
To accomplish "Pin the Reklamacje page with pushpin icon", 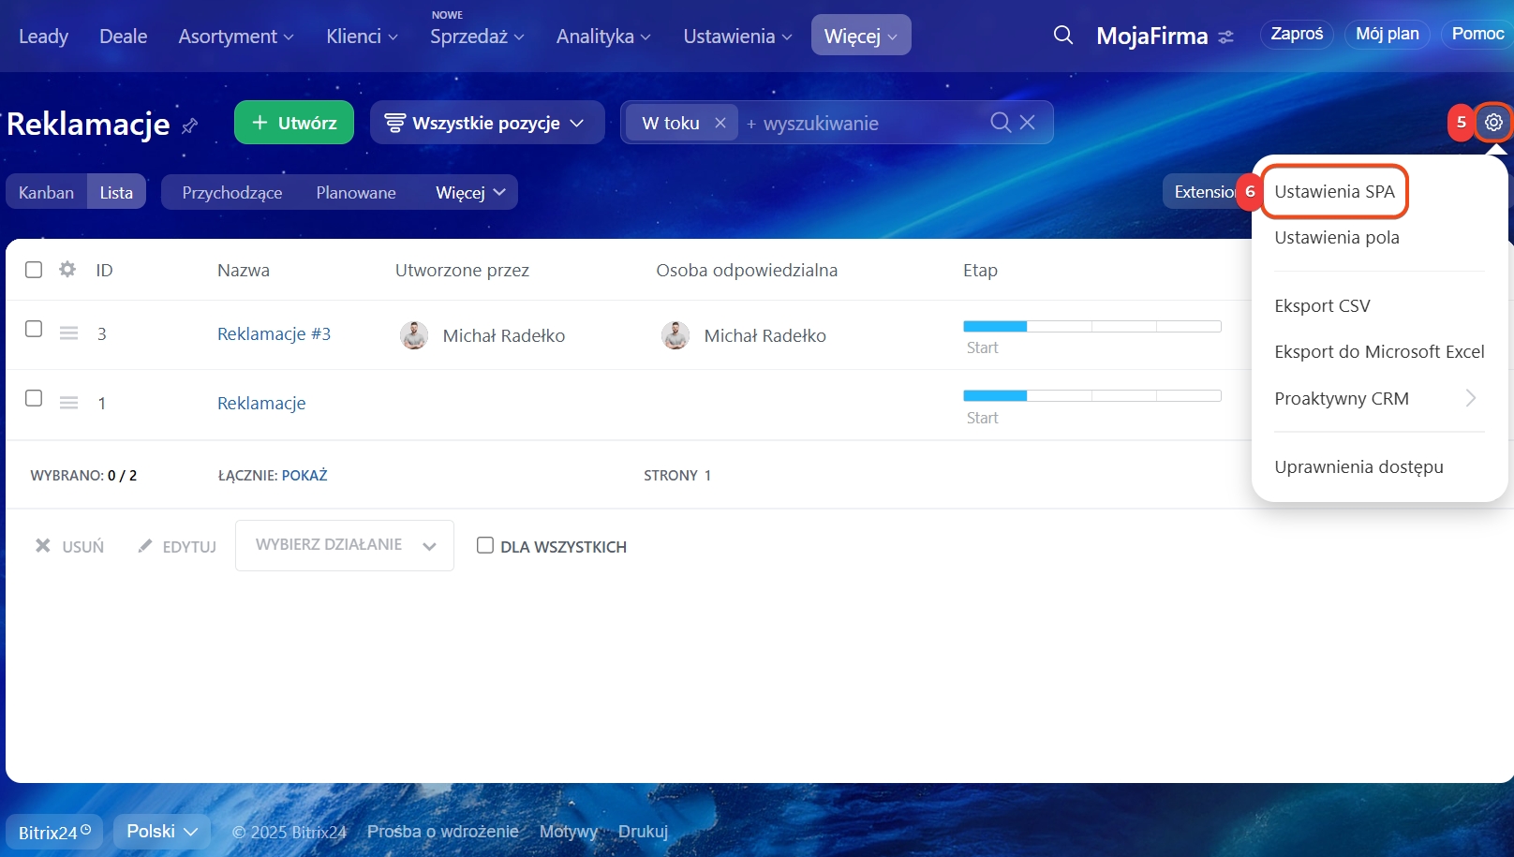I will click(190, 126).
